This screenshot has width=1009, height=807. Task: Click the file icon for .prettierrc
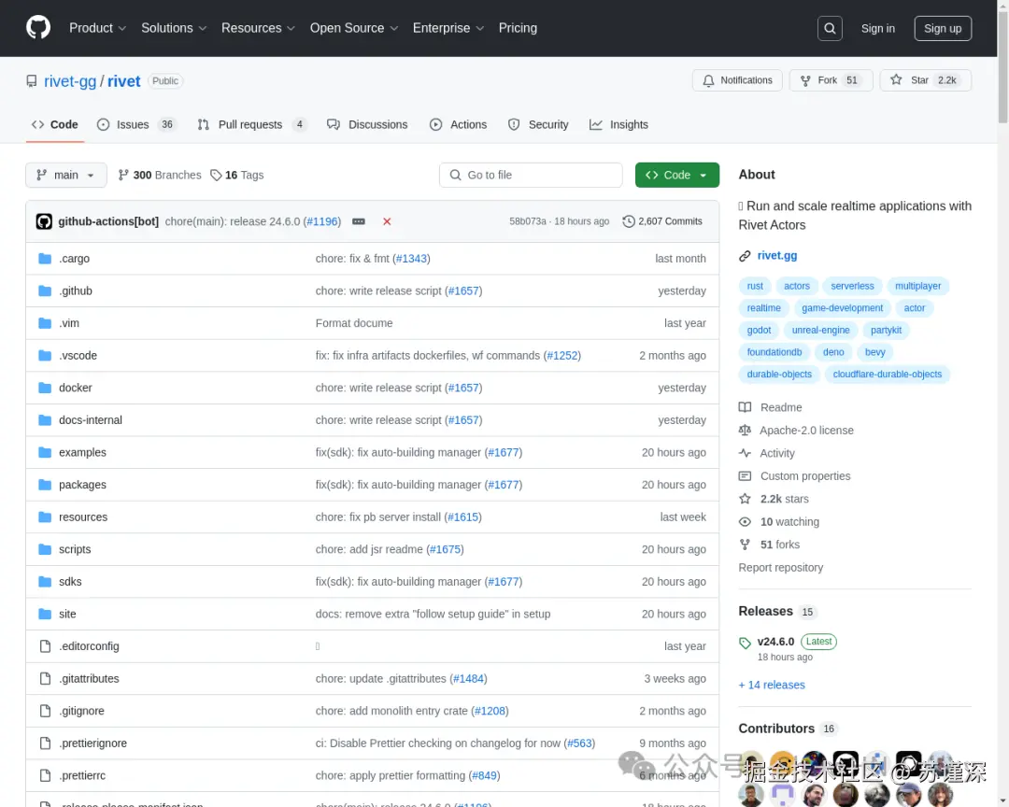45,775
